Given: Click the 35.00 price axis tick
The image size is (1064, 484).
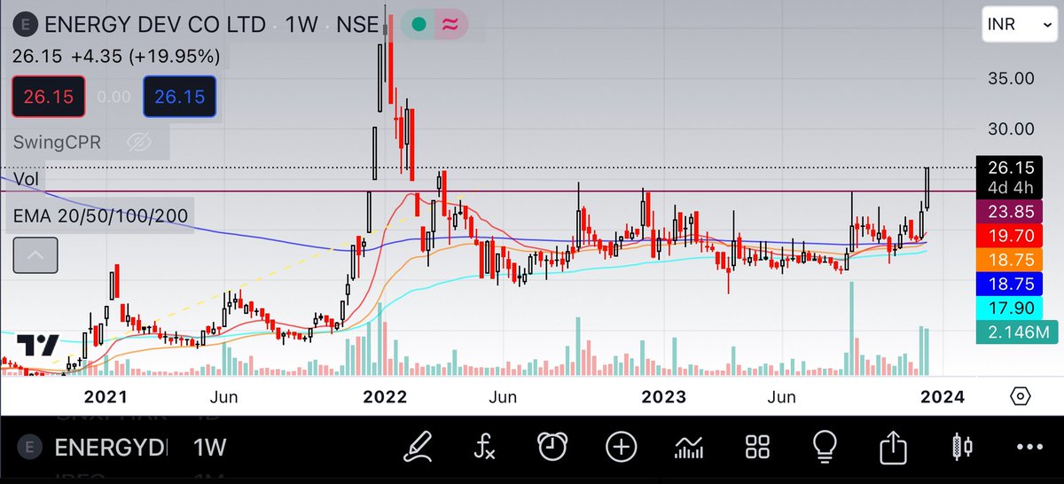Looking at the screenshot, I should coord(1011,78).
